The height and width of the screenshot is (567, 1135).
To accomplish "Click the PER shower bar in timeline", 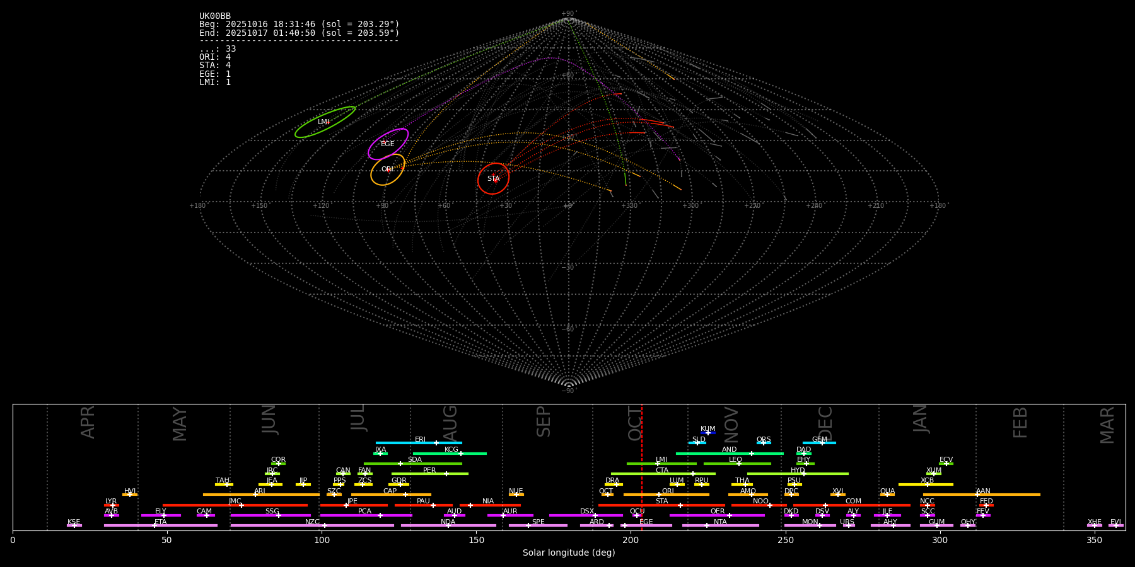I will (430, 474).
